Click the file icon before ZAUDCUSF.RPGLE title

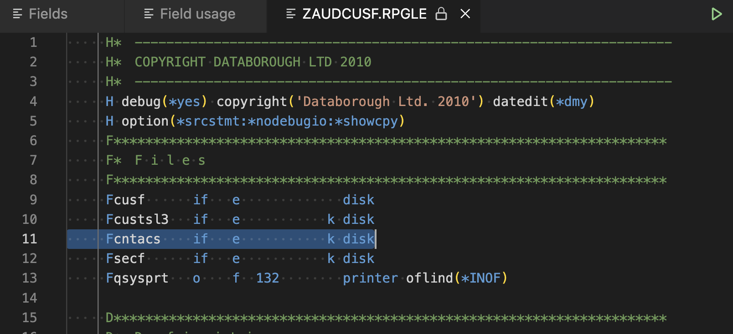[x=290, y=14]
